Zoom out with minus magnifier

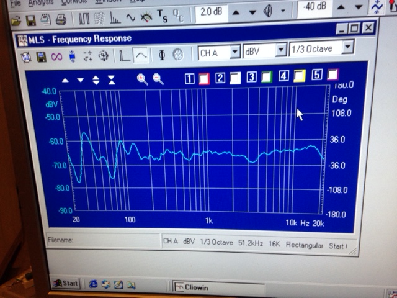[158, 79]
